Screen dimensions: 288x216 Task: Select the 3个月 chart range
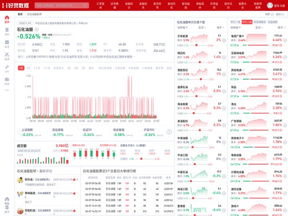[47, 68]
